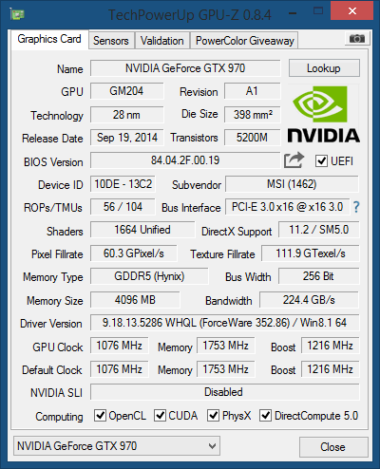Click the camera screenshot icon
Viewport: 380px width, 469px height.
click(357, 39)
